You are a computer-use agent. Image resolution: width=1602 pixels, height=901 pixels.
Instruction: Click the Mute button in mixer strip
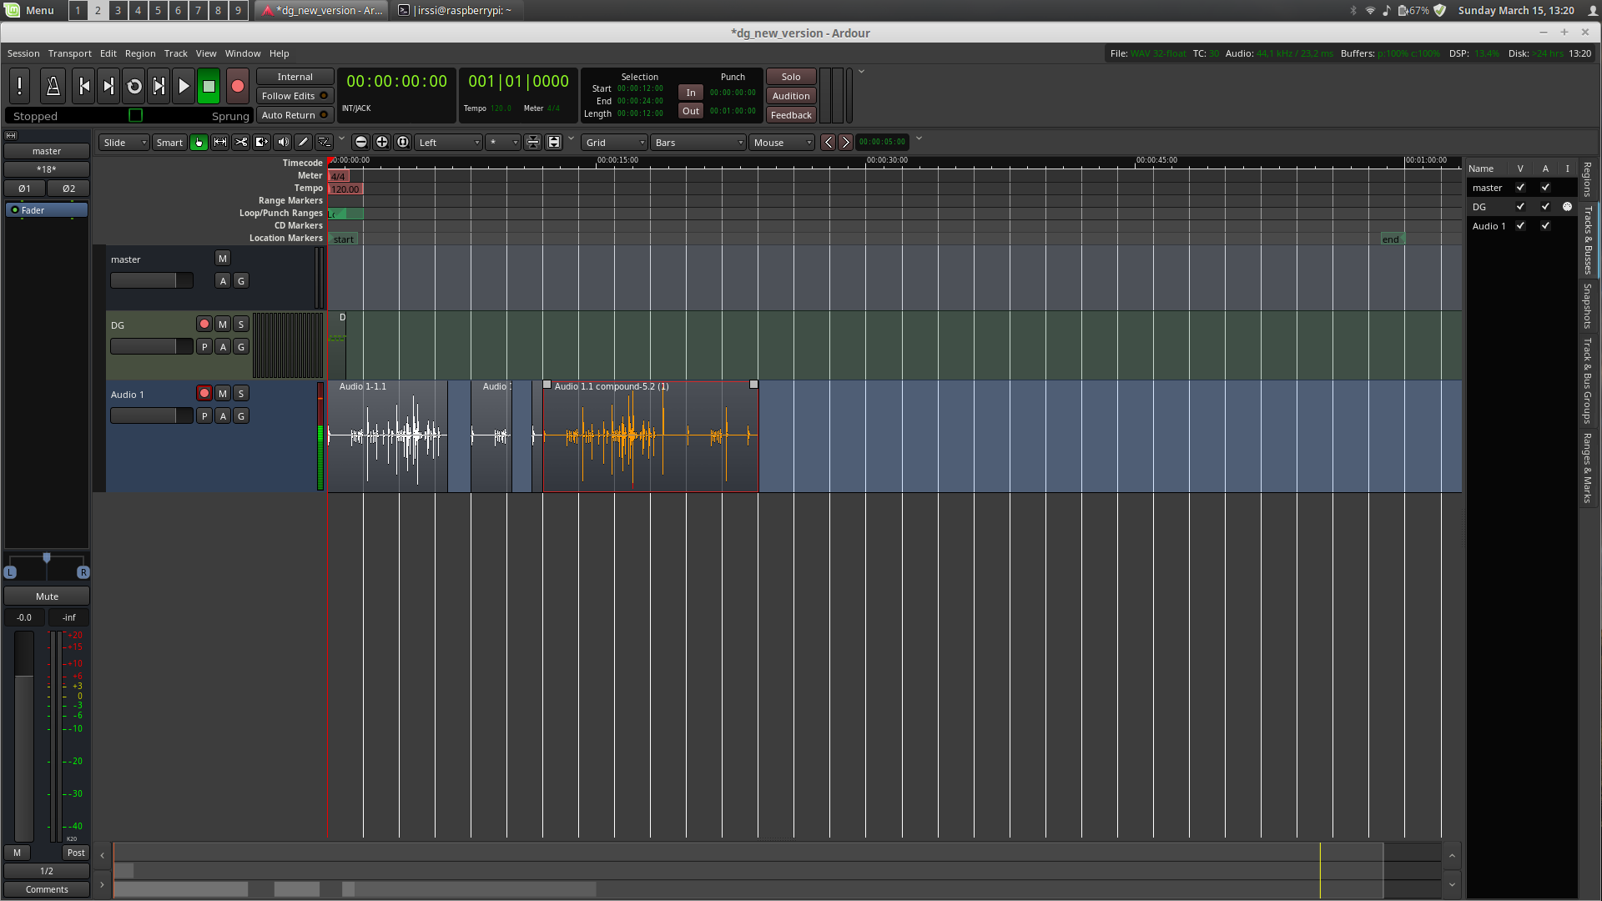[x=47, y=596]
